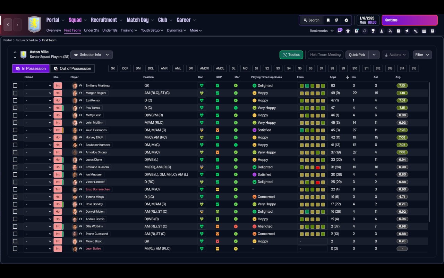
Task: Switch to the Under 18s tab
Action: point(110,31)
